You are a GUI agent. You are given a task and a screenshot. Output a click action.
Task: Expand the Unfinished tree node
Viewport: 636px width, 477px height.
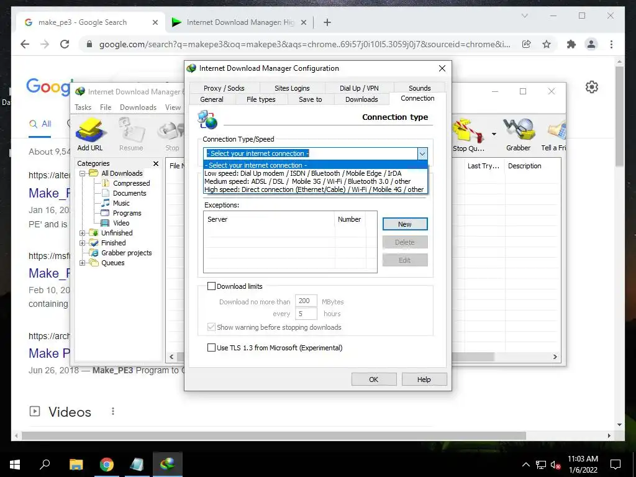[83, 234]
